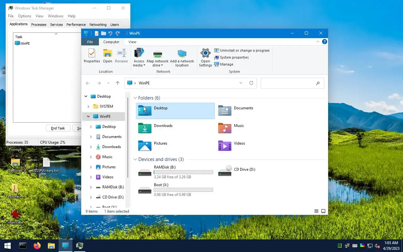Click End Task button in Task Manager
The height and width of the screenshot is (252, 403).
click(x=58, y=128)
